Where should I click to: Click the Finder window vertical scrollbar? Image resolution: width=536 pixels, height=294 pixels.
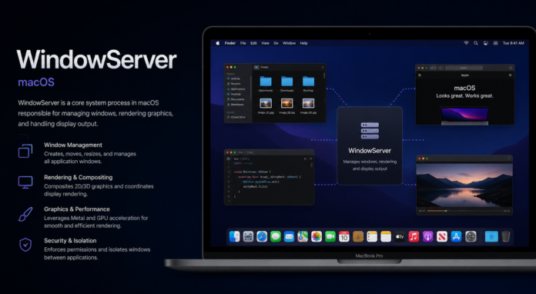[x=323, y=75]
